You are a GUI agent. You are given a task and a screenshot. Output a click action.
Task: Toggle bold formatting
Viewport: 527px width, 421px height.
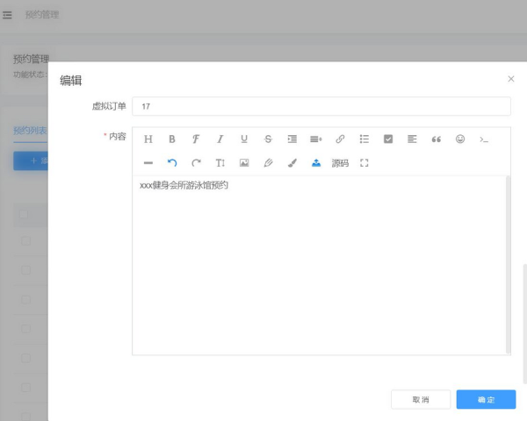[x=172, y=139]
